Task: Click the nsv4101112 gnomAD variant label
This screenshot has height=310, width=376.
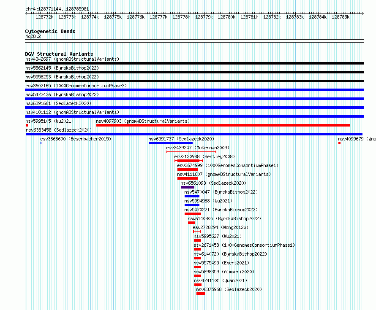Action: coord(72,112)
